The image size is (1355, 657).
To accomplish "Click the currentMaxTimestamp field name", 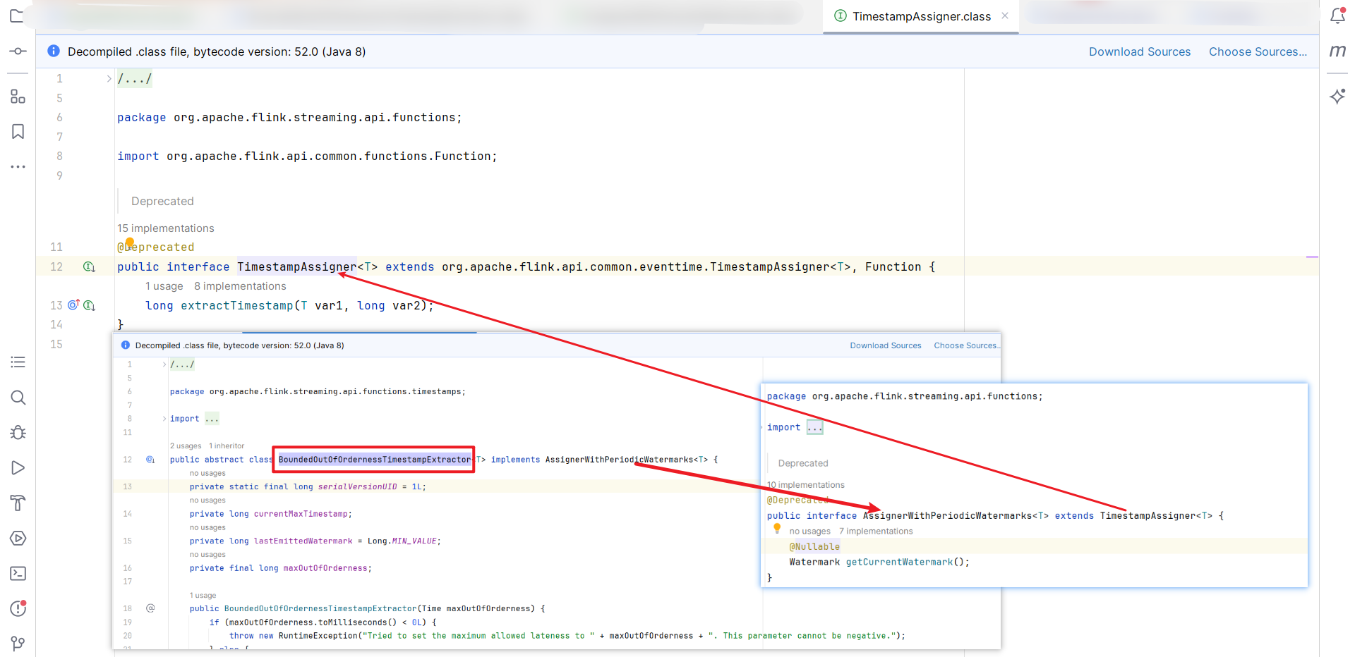I will 300,514.
